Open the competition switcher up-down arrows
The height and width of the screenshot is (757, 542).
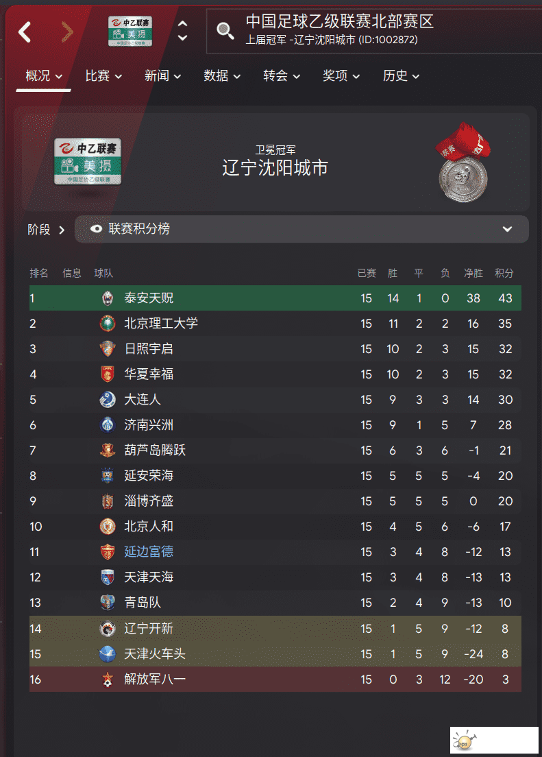point(182,30)
